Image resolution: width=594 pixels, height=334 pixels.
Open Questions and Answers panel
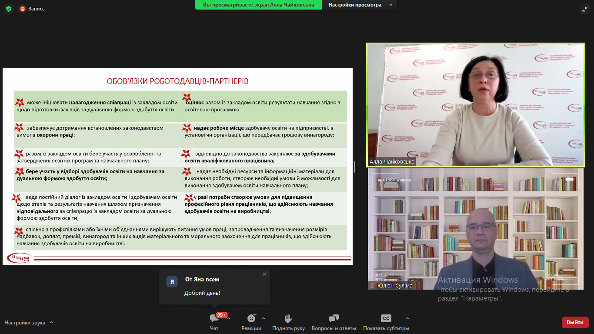pos(334,322)
